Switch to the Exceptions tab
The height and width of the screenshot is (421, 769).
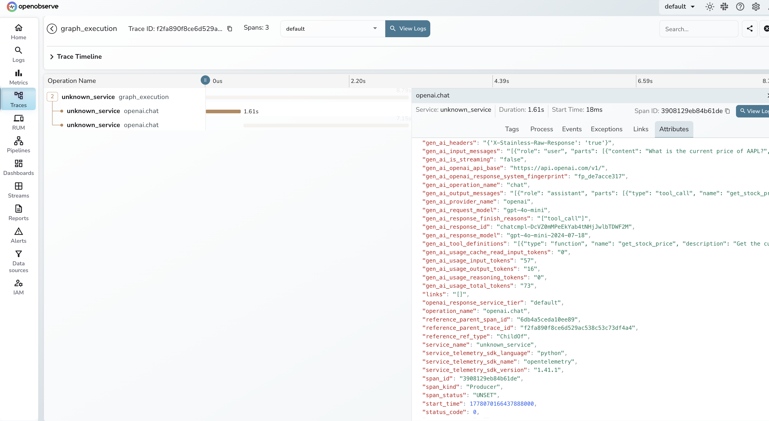[606, 129]
